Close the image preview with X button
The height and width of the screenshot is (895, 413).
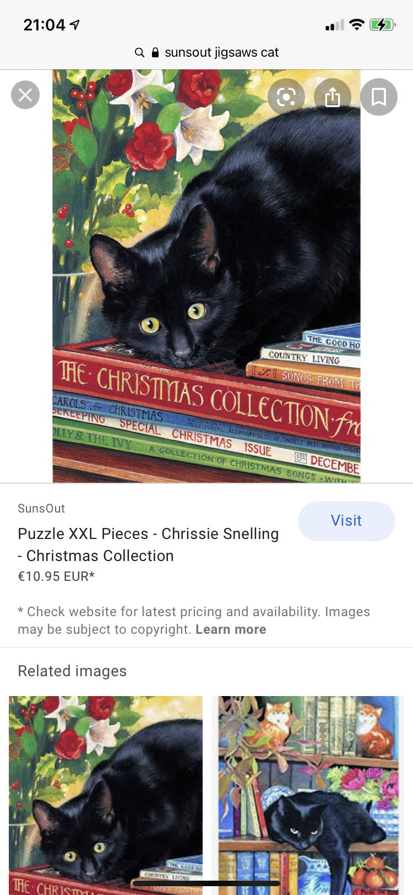(25, 95)
